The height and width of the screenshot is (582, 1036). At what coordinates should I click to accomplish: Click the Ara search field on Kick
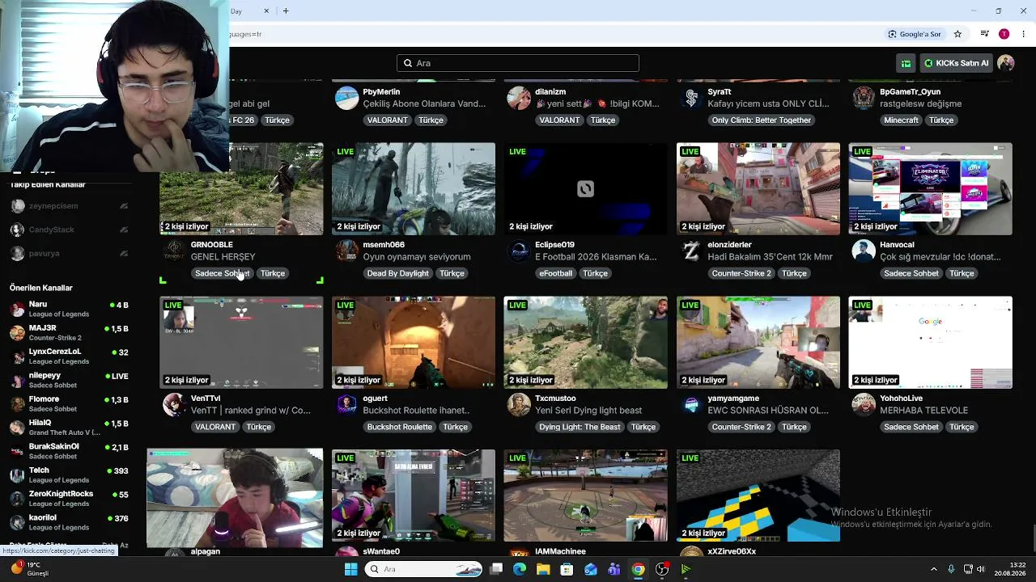pyautogui.click(x=518, y=63)
